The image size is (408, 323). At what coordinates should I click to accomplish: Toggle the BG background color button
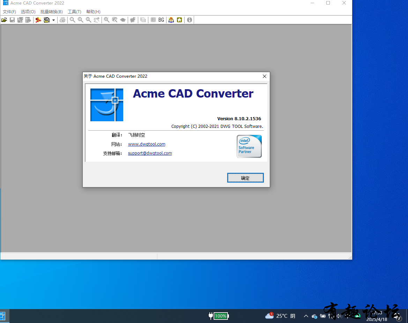[161, 20]
